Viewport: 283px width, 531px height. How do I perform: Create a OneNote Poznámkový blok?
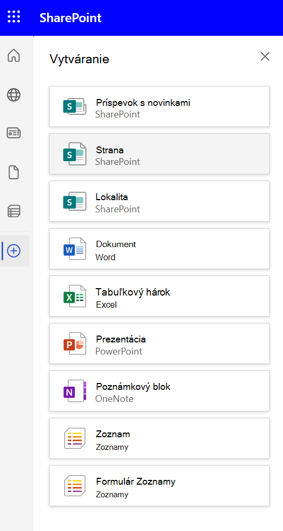coord(159,391)
